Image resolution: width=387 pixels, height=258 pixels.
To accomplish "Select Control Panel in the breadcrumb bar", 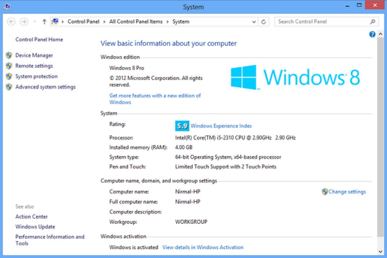I will [84, 22].
